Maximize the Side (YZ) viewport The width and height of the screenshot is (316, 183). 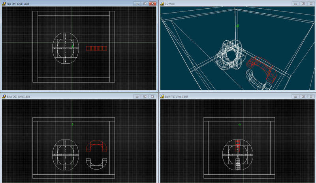tap(303, 96)
